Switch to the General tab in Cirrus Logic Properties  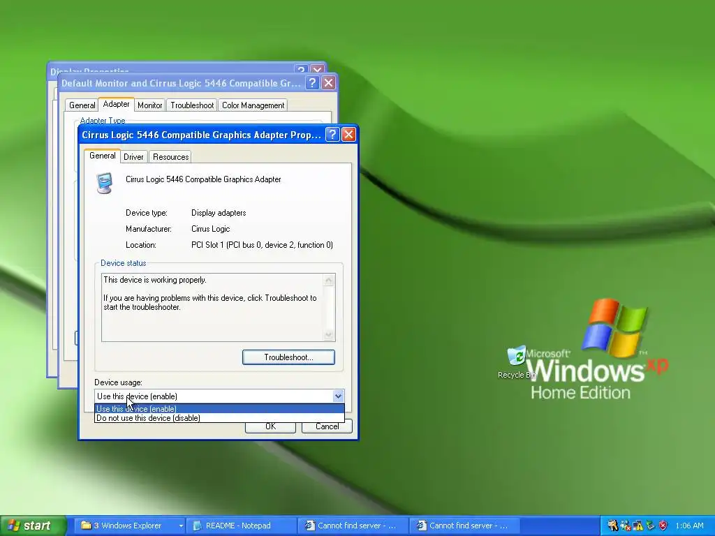(x=102, y=156)
